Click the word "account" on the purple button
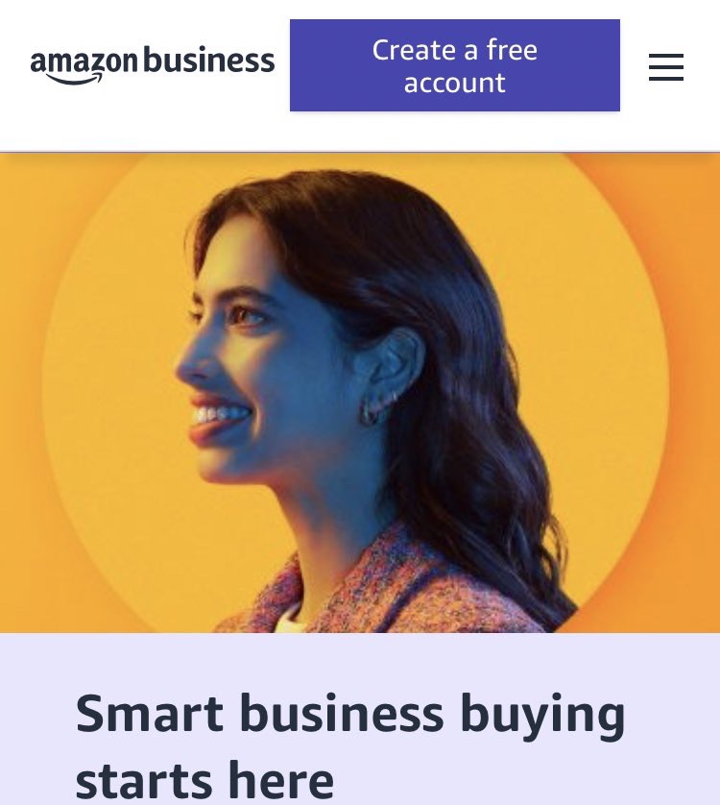The image size is (720, 805). (455, 83)
